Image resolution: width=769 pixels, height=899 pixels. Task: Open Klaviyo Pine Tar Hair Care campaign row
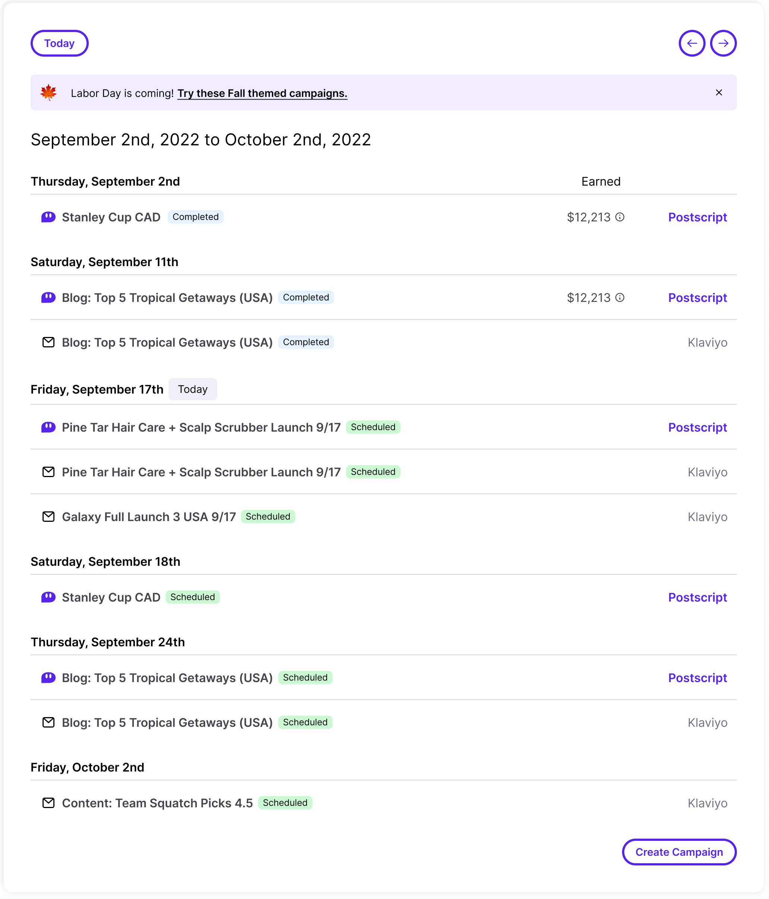[x=383, y=472]
